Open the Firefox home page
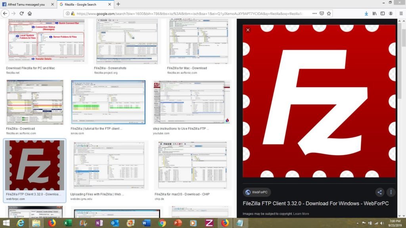 point(29,13)
